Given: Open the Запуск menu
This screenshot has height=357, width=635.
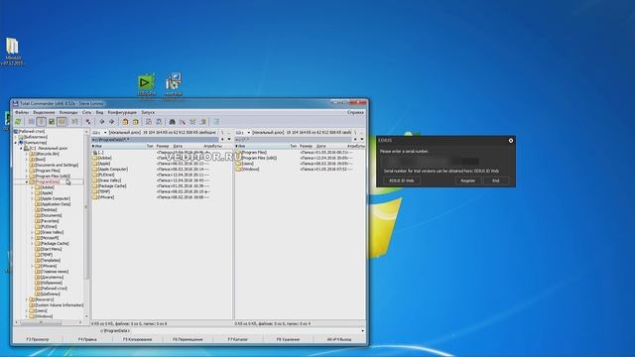Looking at the screenshot, I should [148, 112].
